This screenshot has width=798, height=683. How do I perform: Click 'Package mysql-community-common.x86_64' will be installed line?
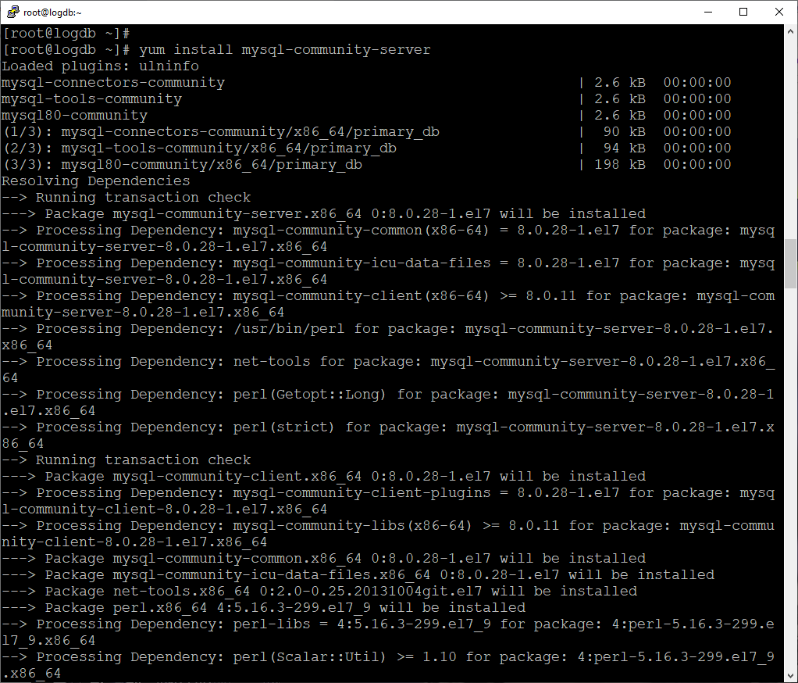[x=323, y=558]
